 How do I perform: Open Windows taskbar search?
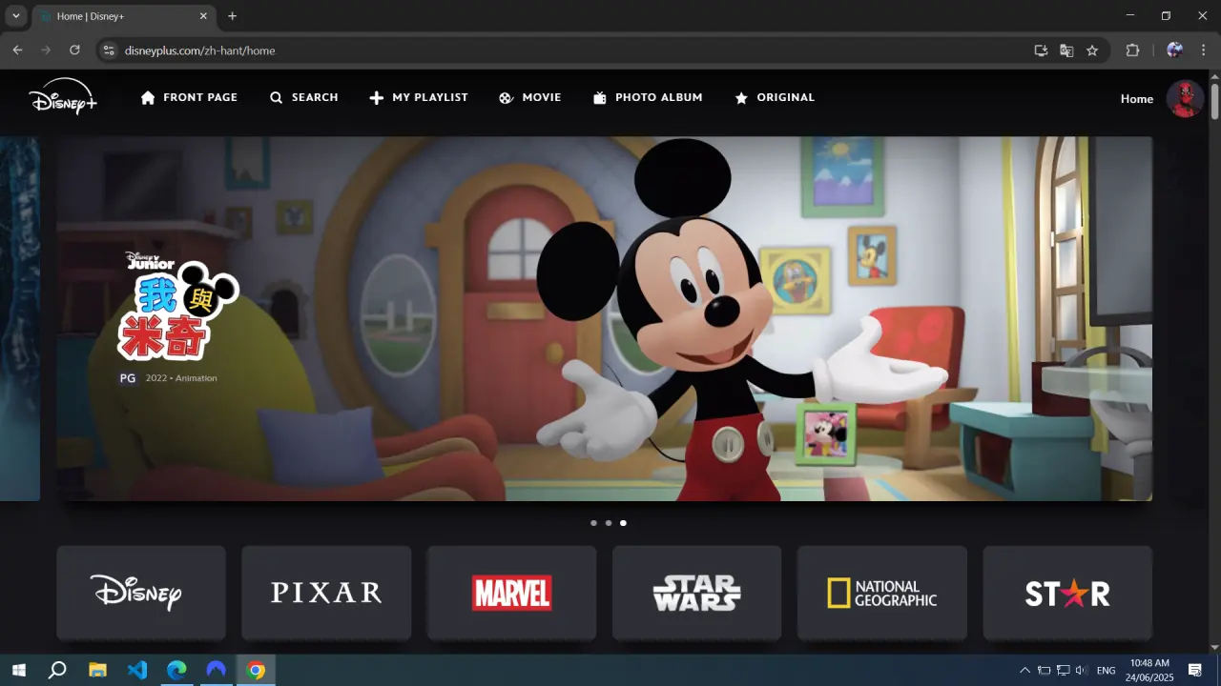pos(57,670)
